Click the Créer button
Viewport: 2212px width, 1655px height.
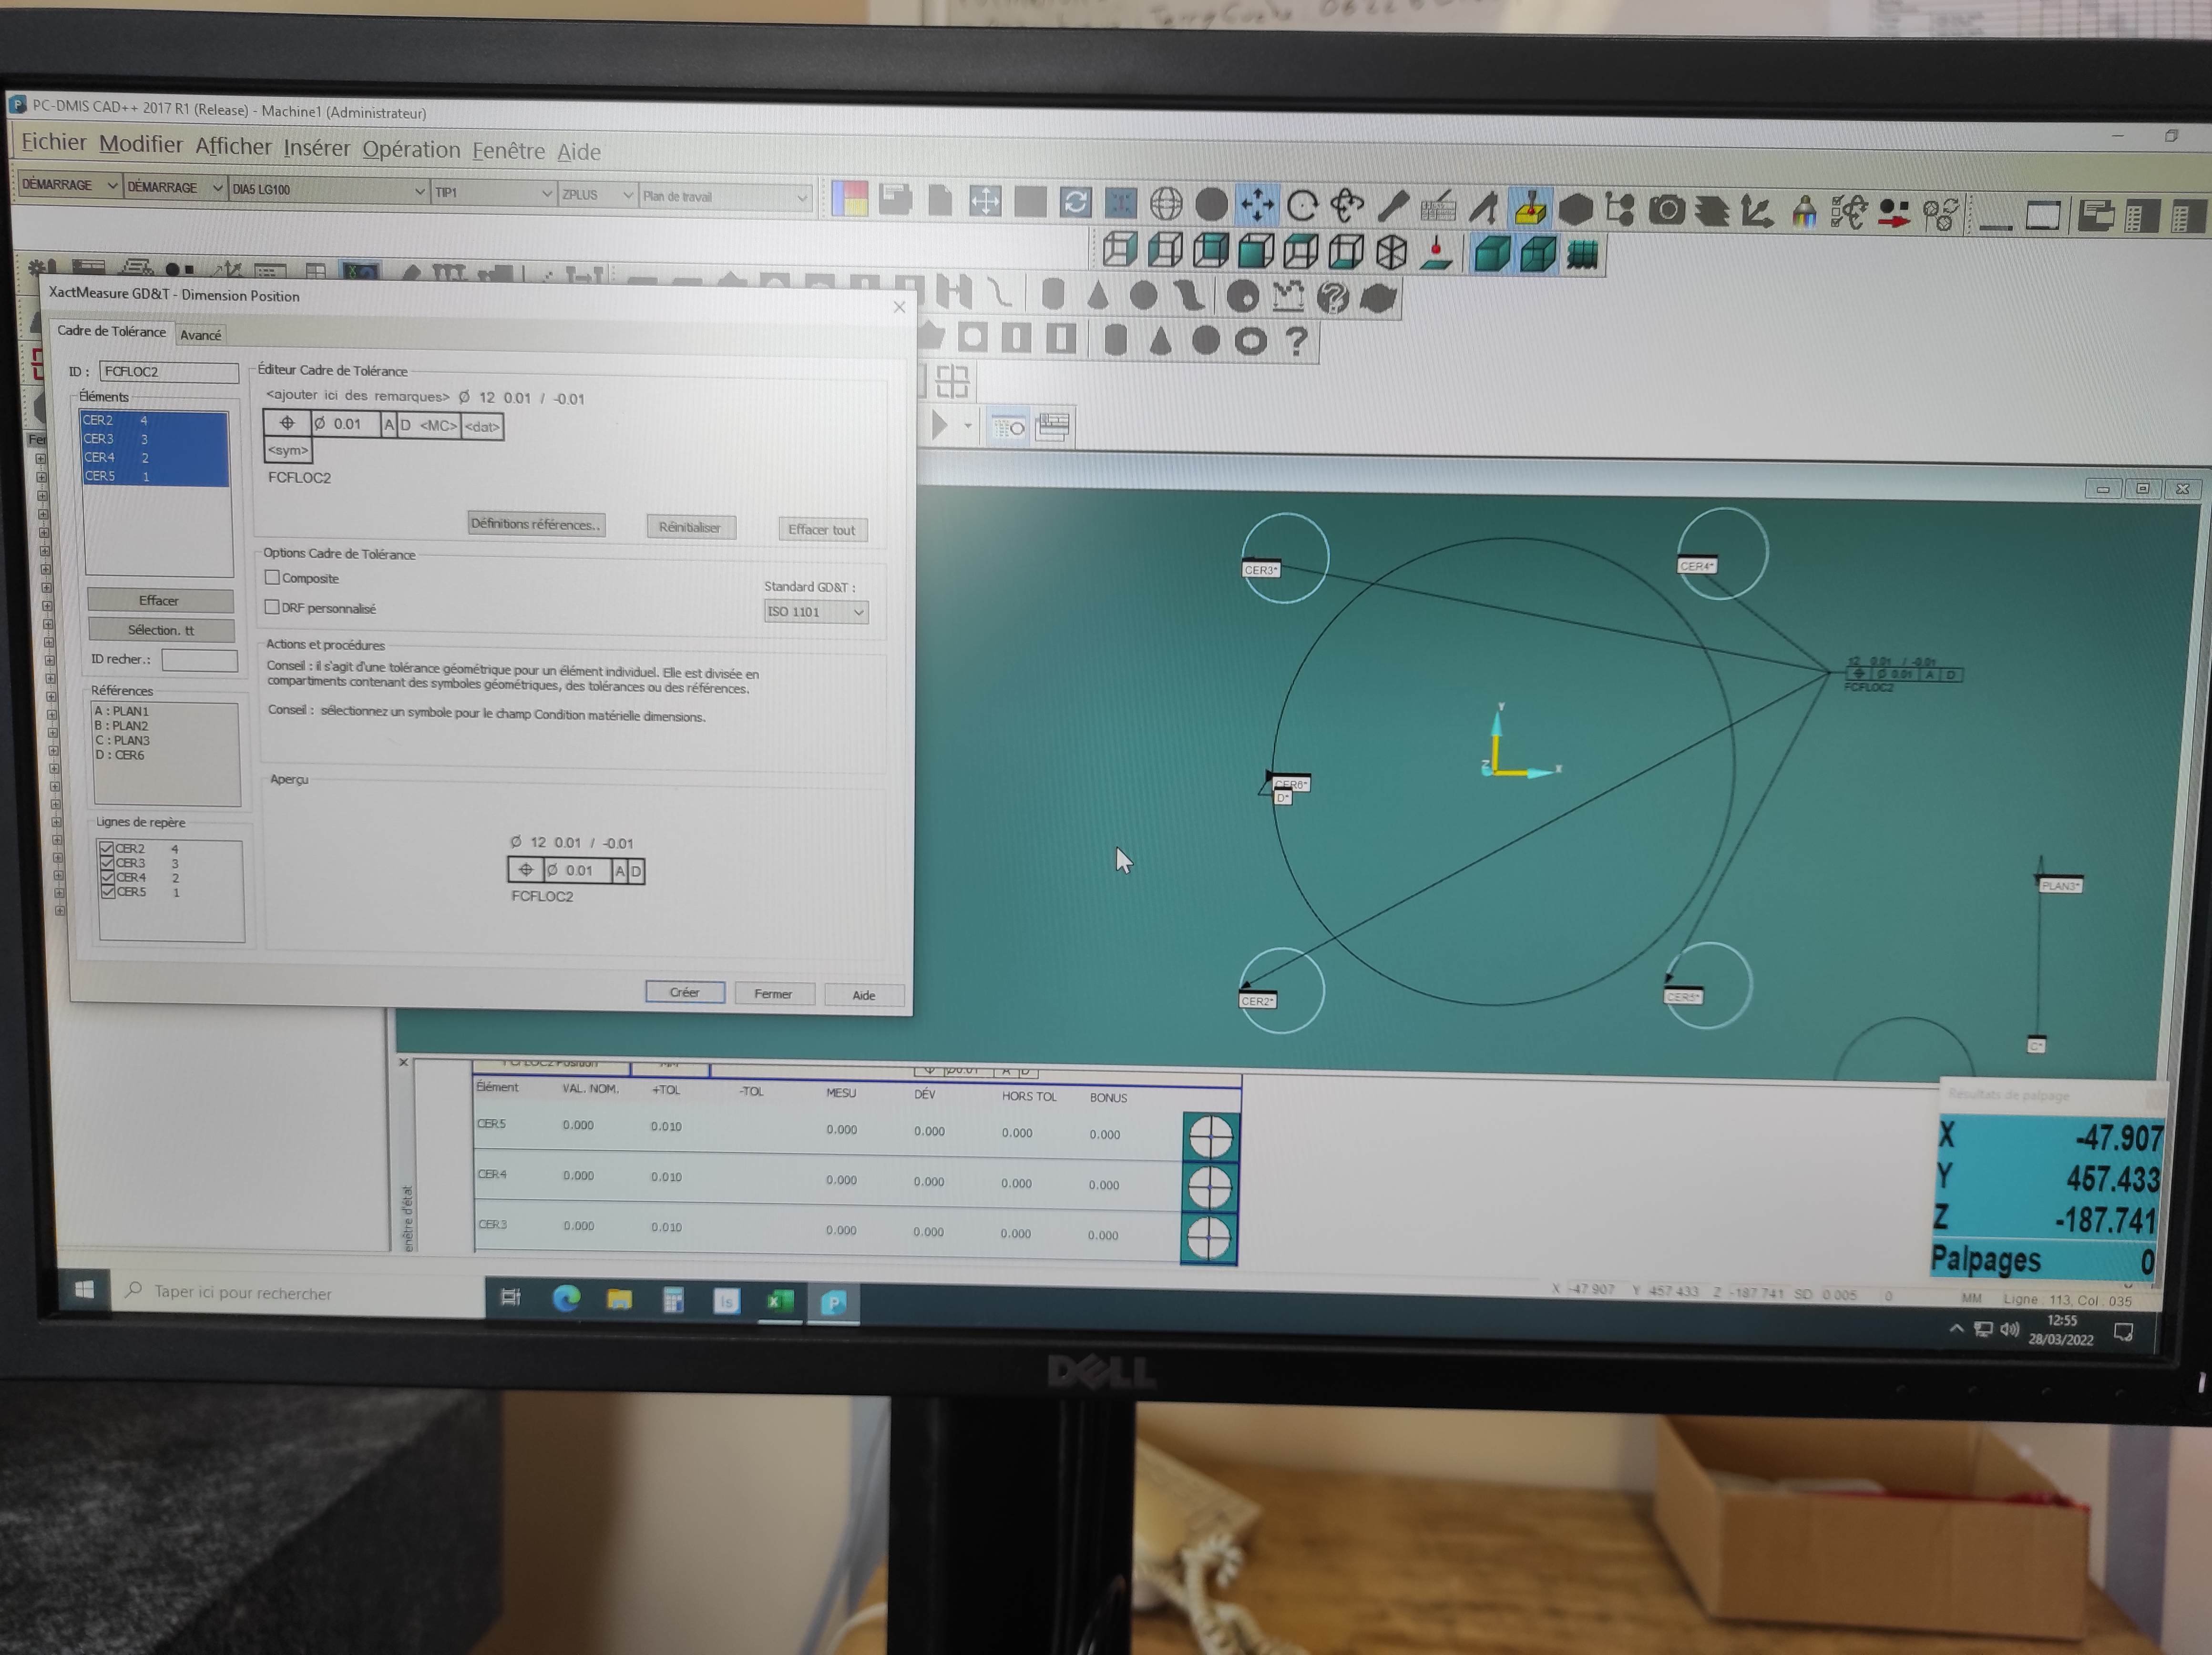pos(684,992)
